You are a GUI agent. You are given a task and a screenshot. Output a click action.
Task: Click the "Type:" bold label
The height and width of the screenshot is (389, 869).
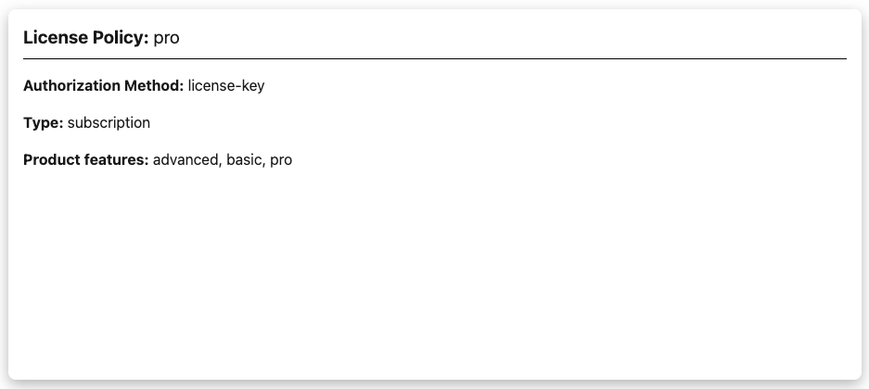point(43,123)
